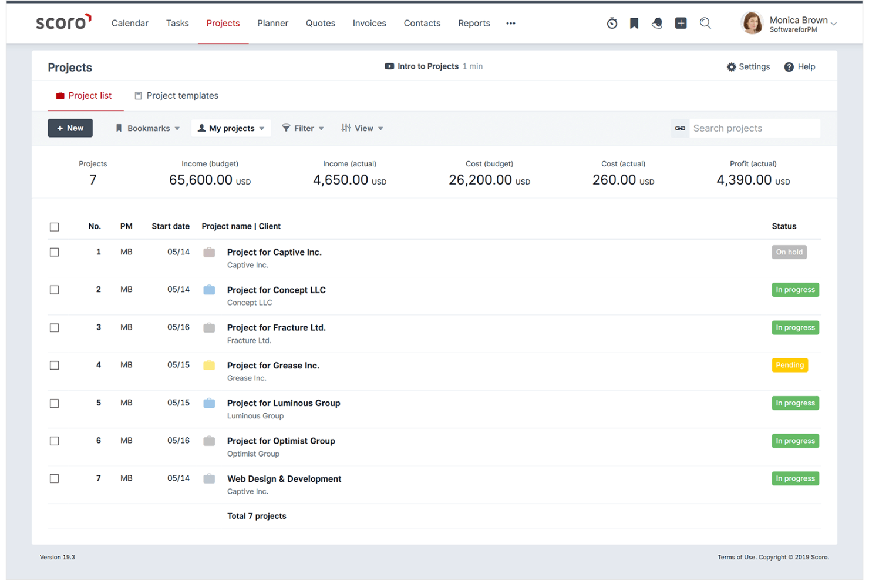Click the Terms of Use link

(736, 557)
